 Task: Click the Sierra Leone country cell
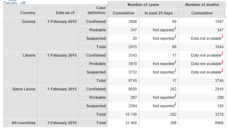pyautogui.click(x=24, y=89)
